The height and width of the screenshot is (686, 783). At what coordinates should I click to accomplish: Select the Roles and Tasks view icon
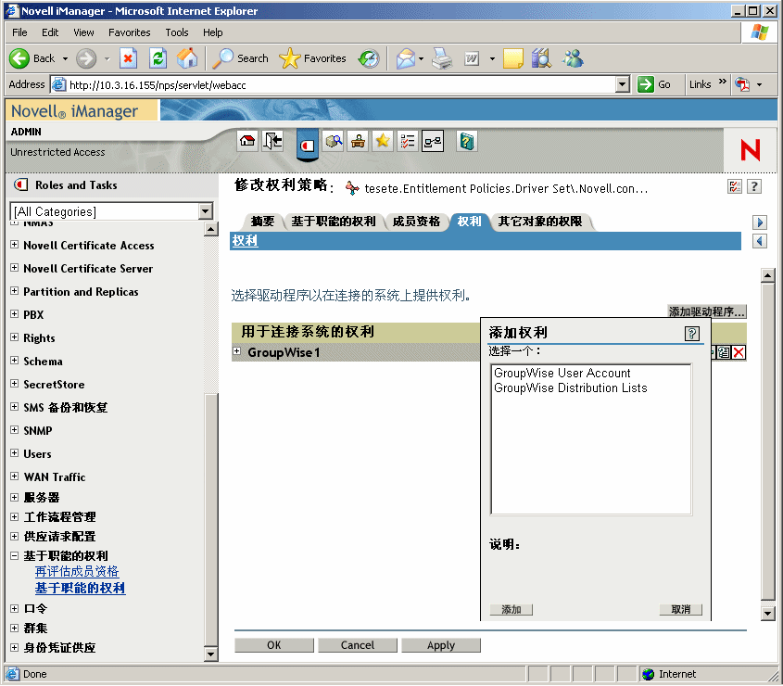(x=307, y=145)
